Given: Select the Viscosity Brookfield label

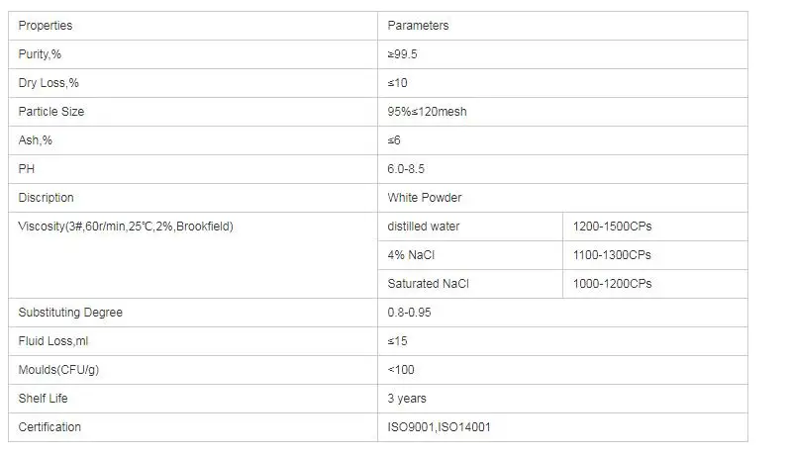Looking at the screenshot, I should click(126, 227).
